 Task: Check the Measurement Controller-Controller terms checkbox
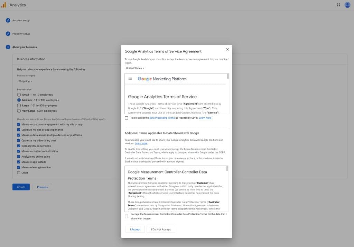tap(127, 216)
